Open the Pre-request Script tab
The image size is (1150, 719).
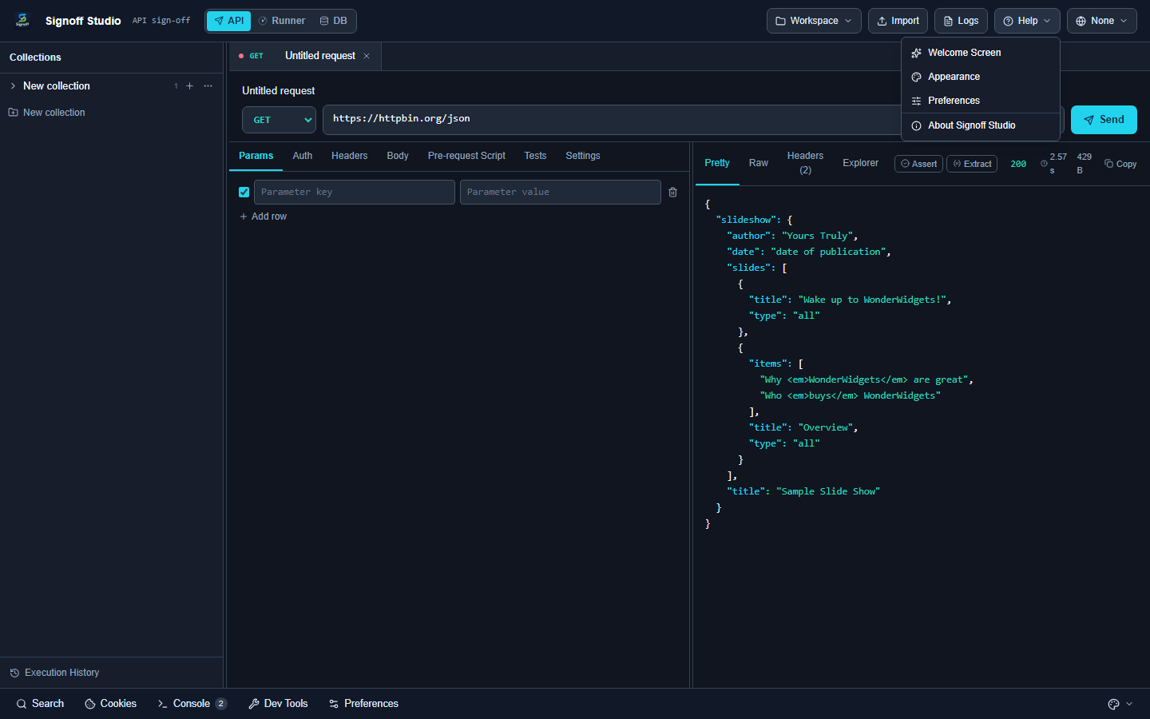[x=466, y=156]
